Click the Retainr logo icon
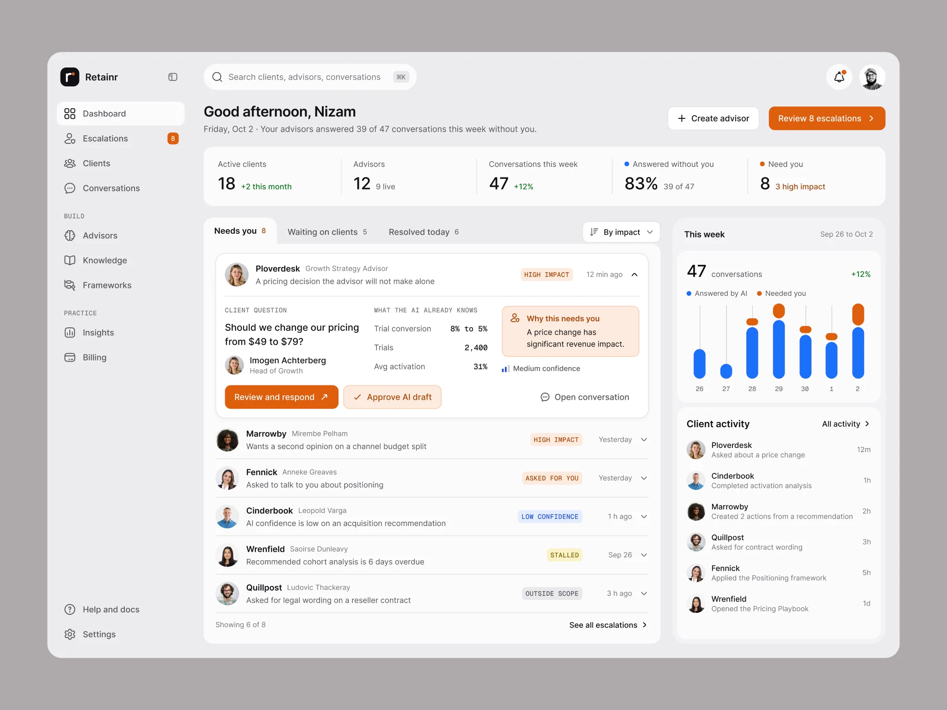This screenshot has height=710, width=947. click(70, 77)
